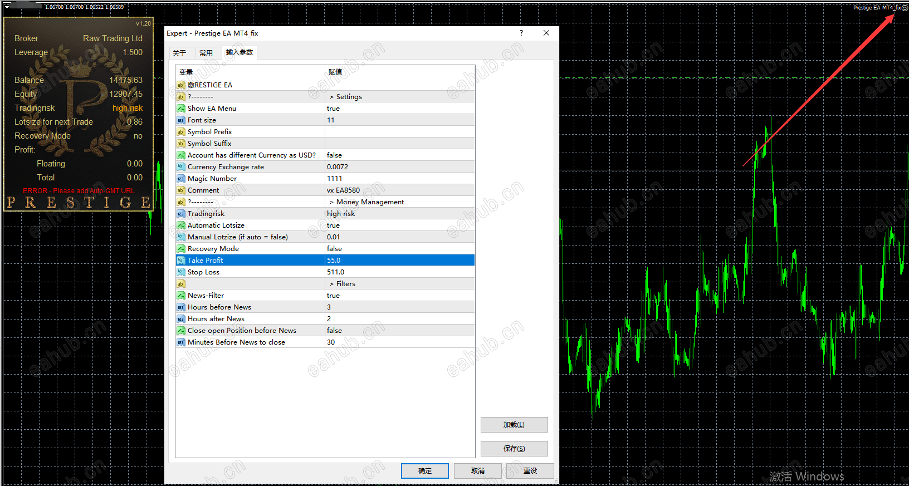Click the help question mark in the dialog title
The height and width of the screenshot is (486, 909).
pos(521,33)
